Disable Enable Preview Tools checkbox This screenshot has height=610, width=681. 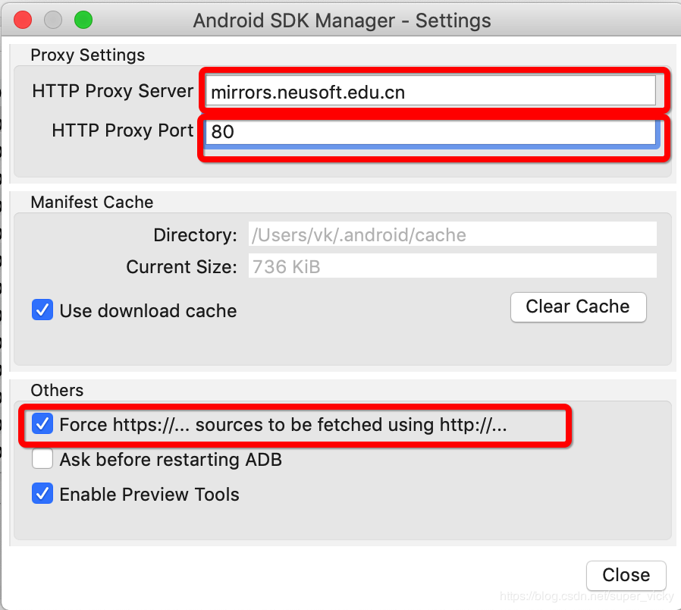(x=42, y=494)
